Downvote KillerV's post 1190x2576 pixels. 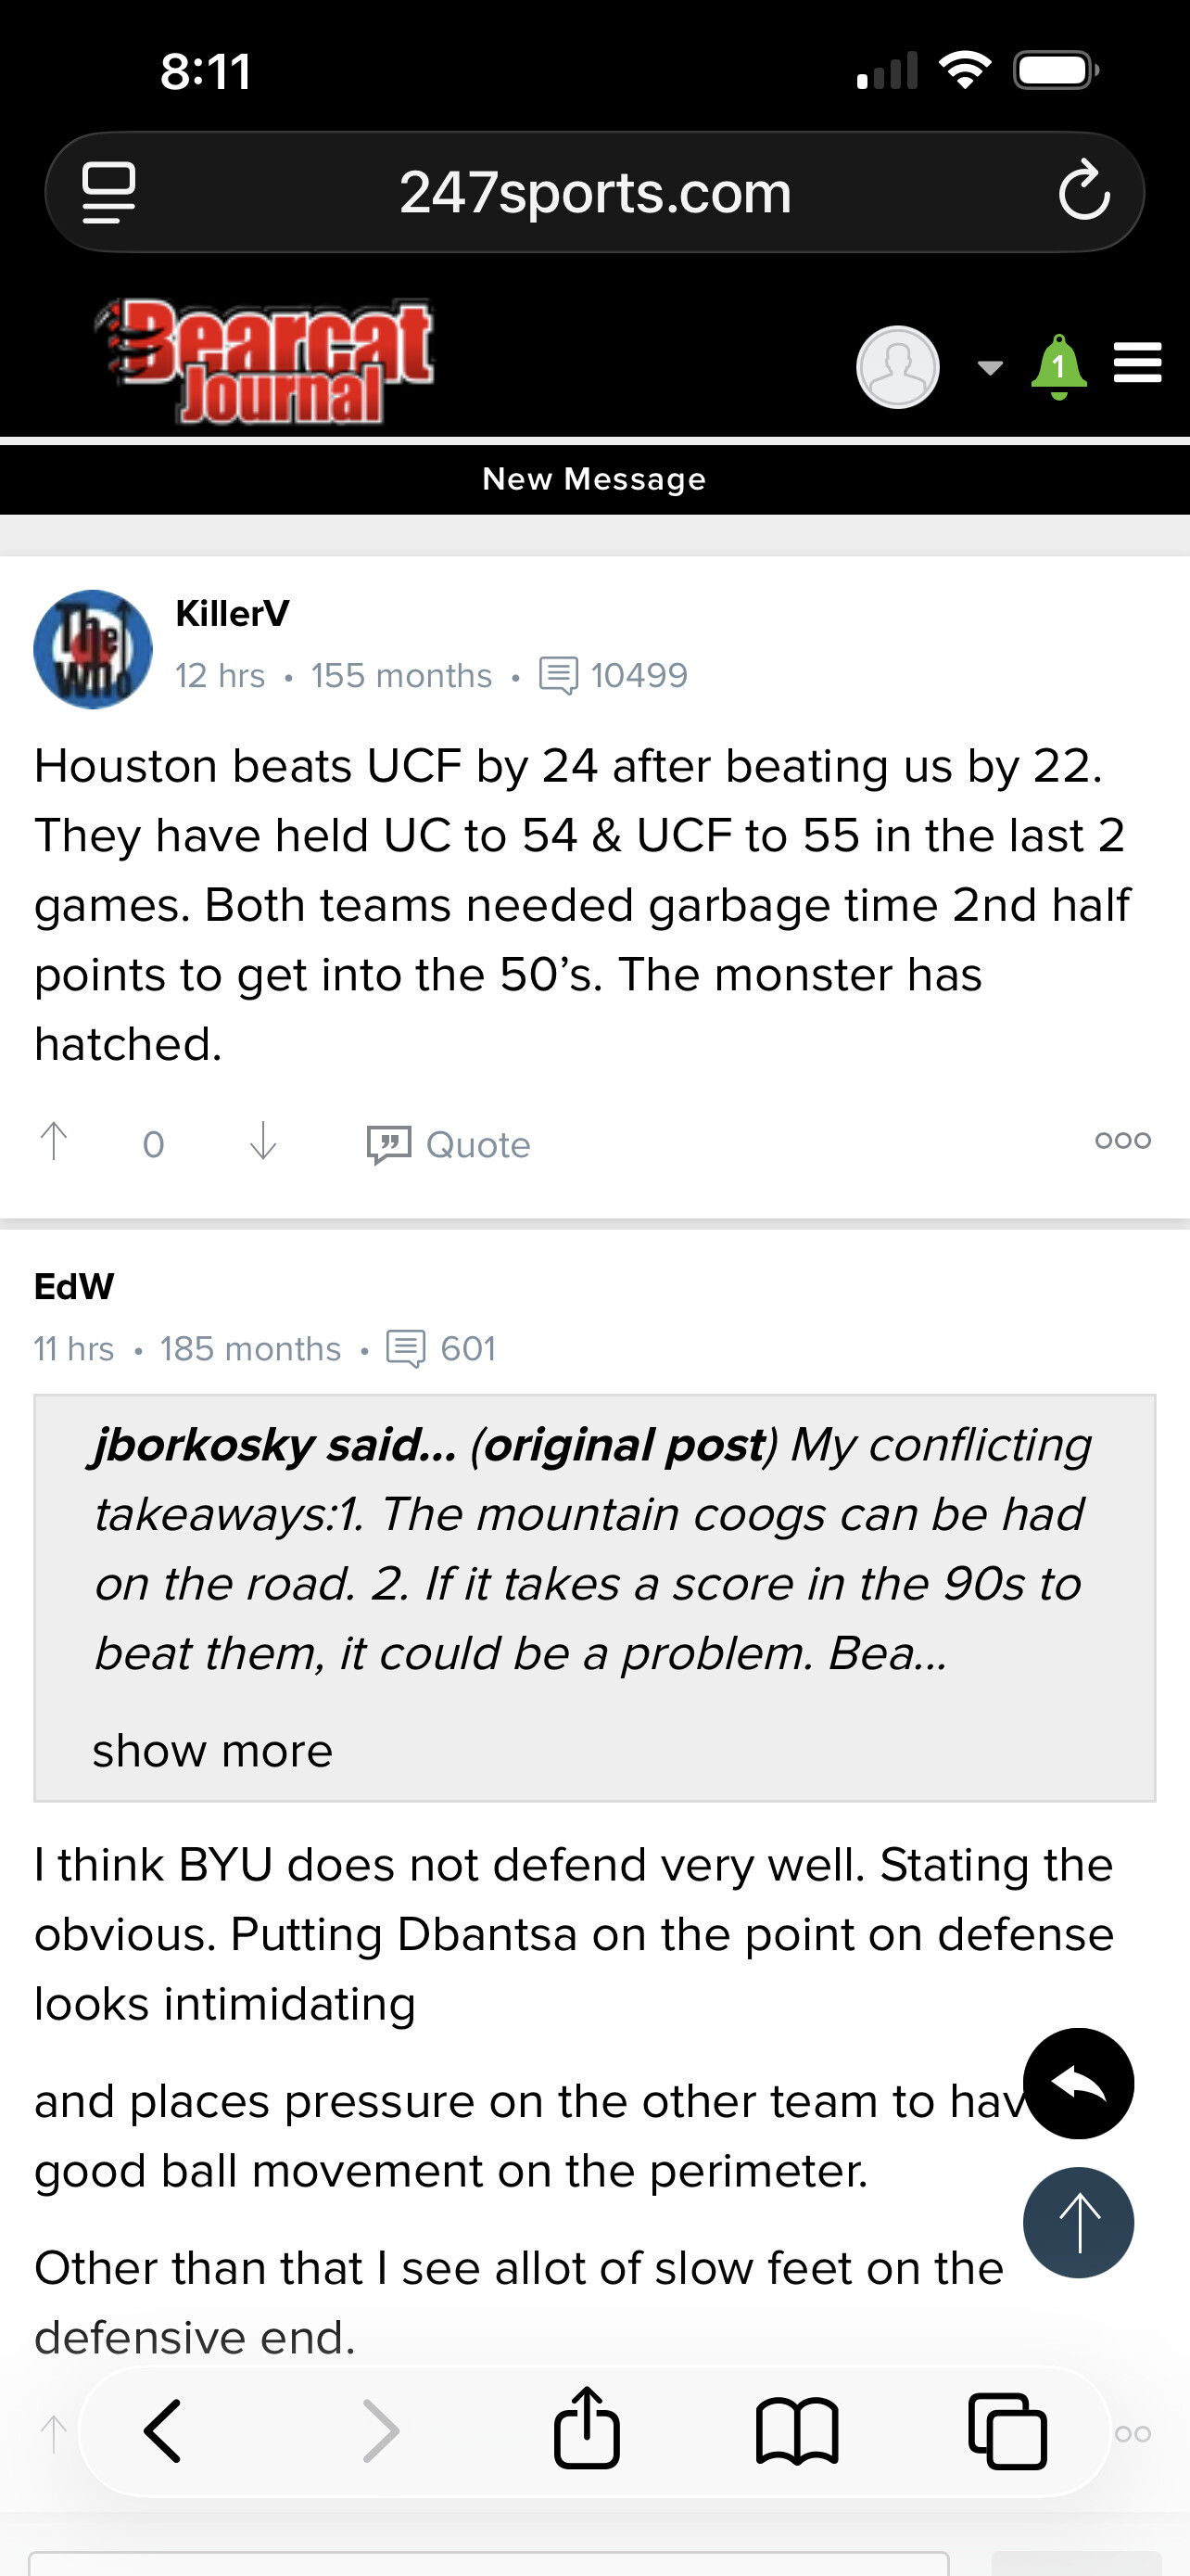point(263,1141)
